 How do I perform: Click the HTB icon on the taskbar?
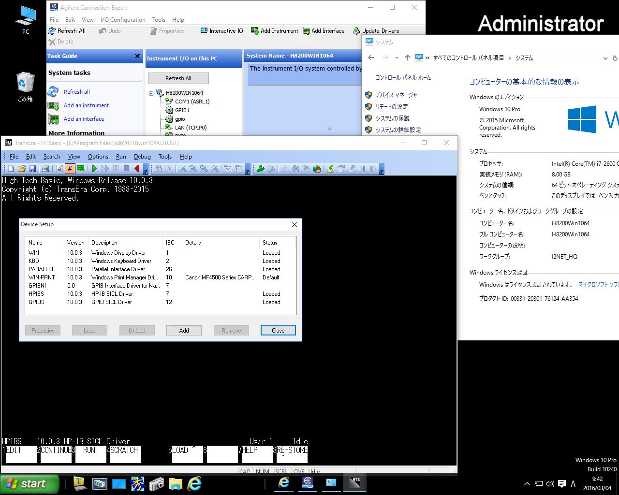click(x=355, y=483)
